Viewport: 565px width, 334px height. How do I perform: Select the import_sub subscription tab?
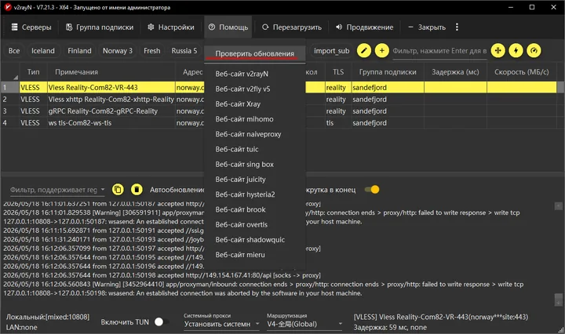[x=331, y=51]
